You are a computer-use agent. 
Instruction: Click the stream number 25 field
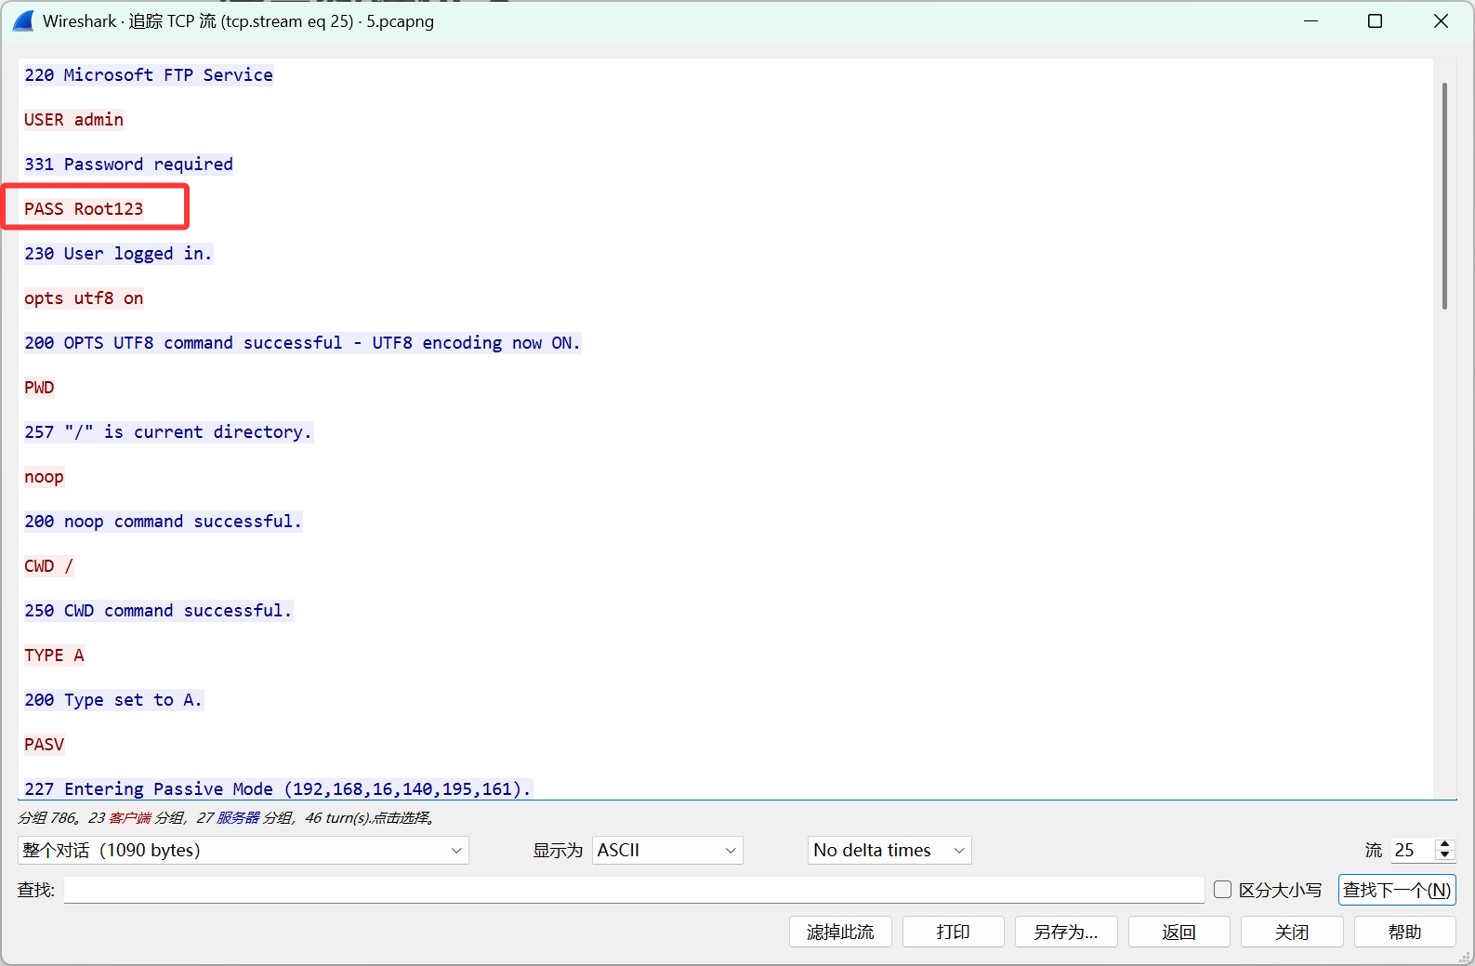1411,850
